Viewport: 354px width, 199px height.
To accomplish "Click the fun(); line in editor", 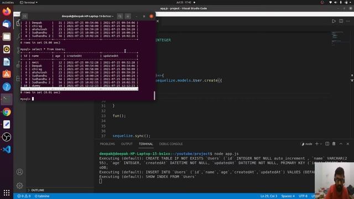I will (x=119, y=116).
